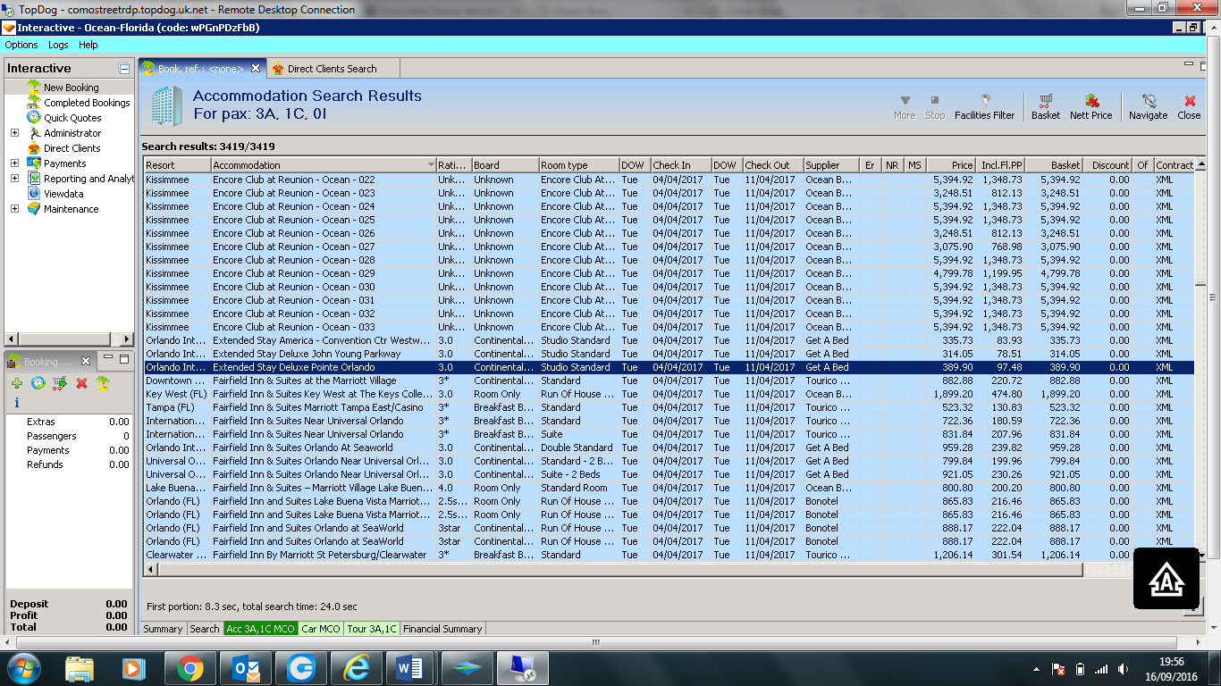The image size is (1221, 686).
Task: Select Encore Club at Reunion - Ocean - 027
Action: [669, 247]
